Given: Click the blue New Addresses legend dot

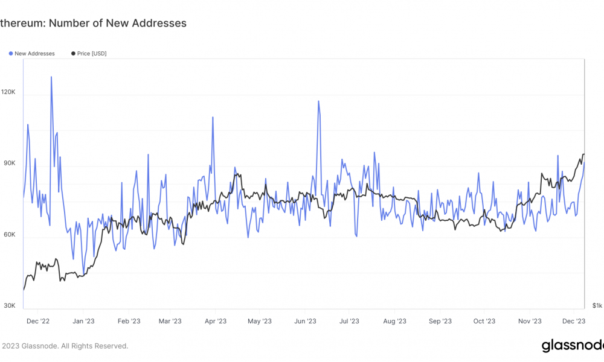Looking at the screenshot, I should [11, 54].
